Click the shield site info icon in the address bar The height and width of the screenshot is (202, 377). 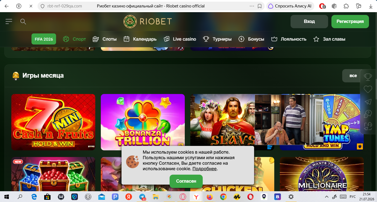(x=42, y=6)
